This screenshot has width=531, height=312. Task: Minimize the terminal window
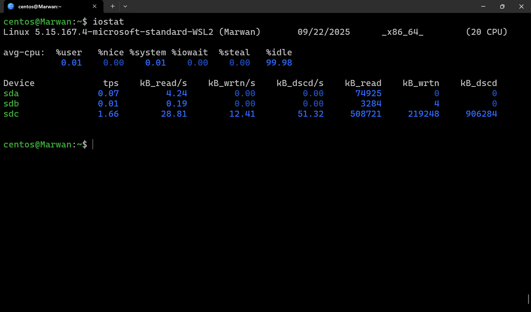pyautogui.click(x=483, y=6)
